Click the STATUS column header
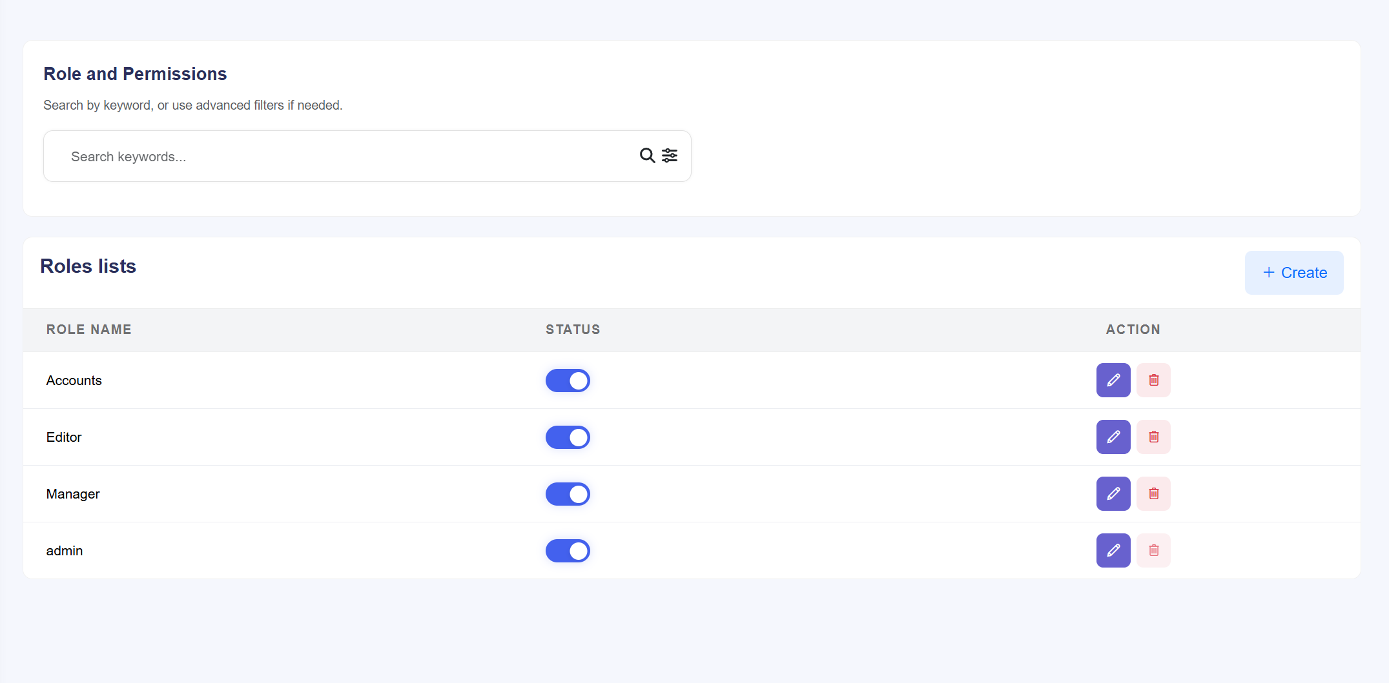Screen dimensions: 1389x683 (x=572, y=329)
